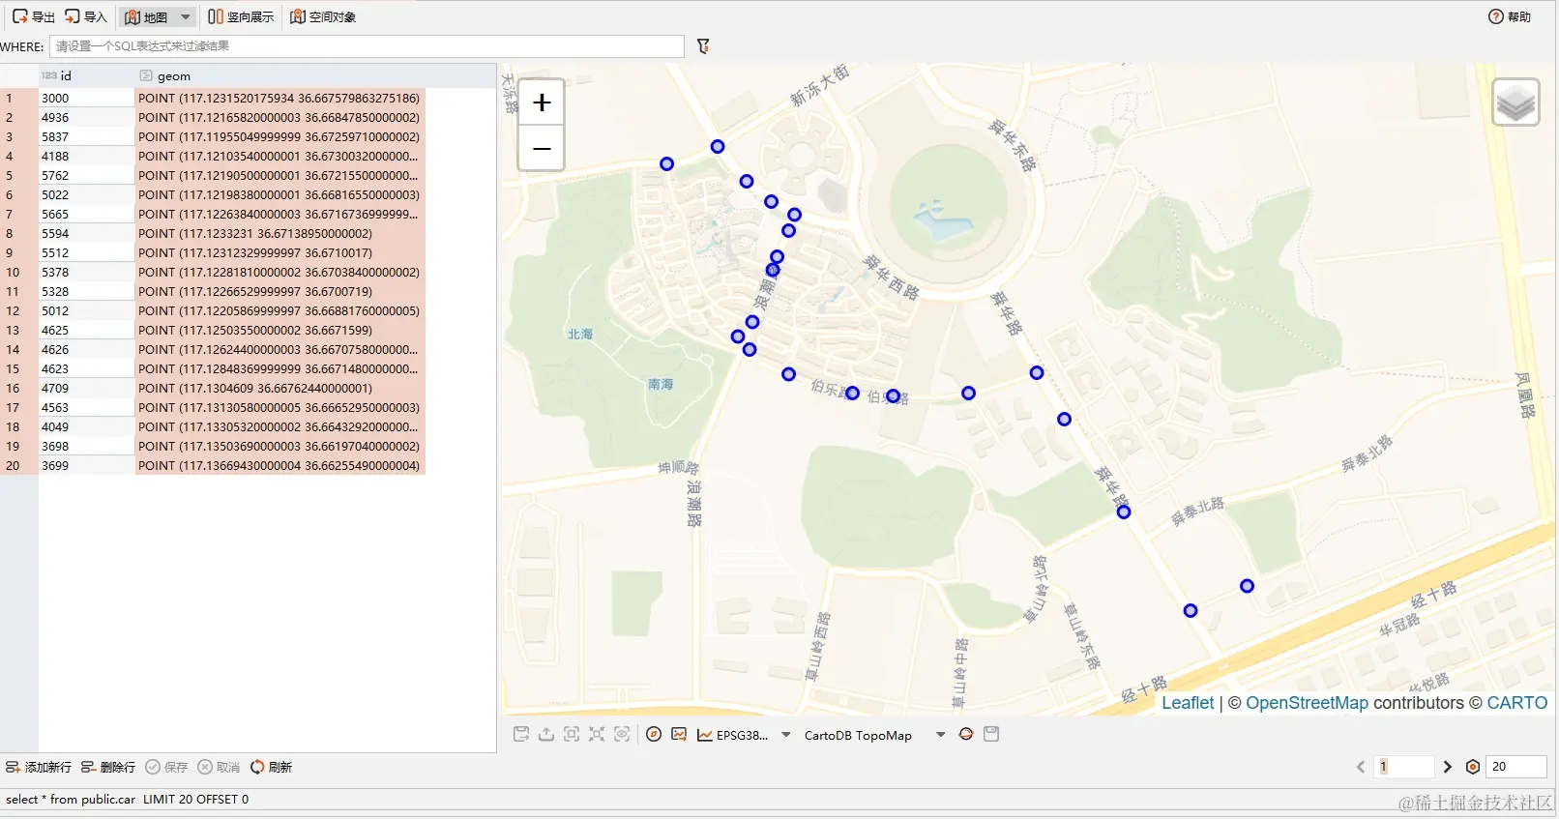Screen dimensions: 1559x819
Task: Open the map layers control
Action: pyautogui.click(x=1515, y=102)
